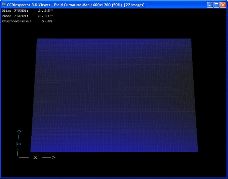Click the Y axis label
Screen dimensions: 228x179
(x=18, y=144)
